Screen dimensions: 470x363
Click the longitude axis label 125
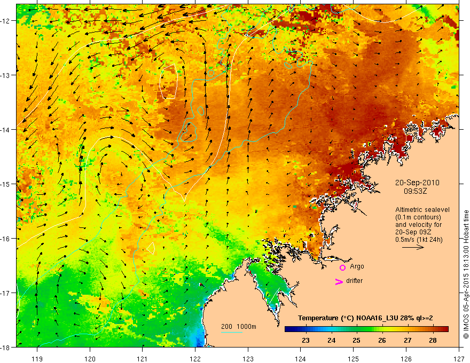pos(354,359)
